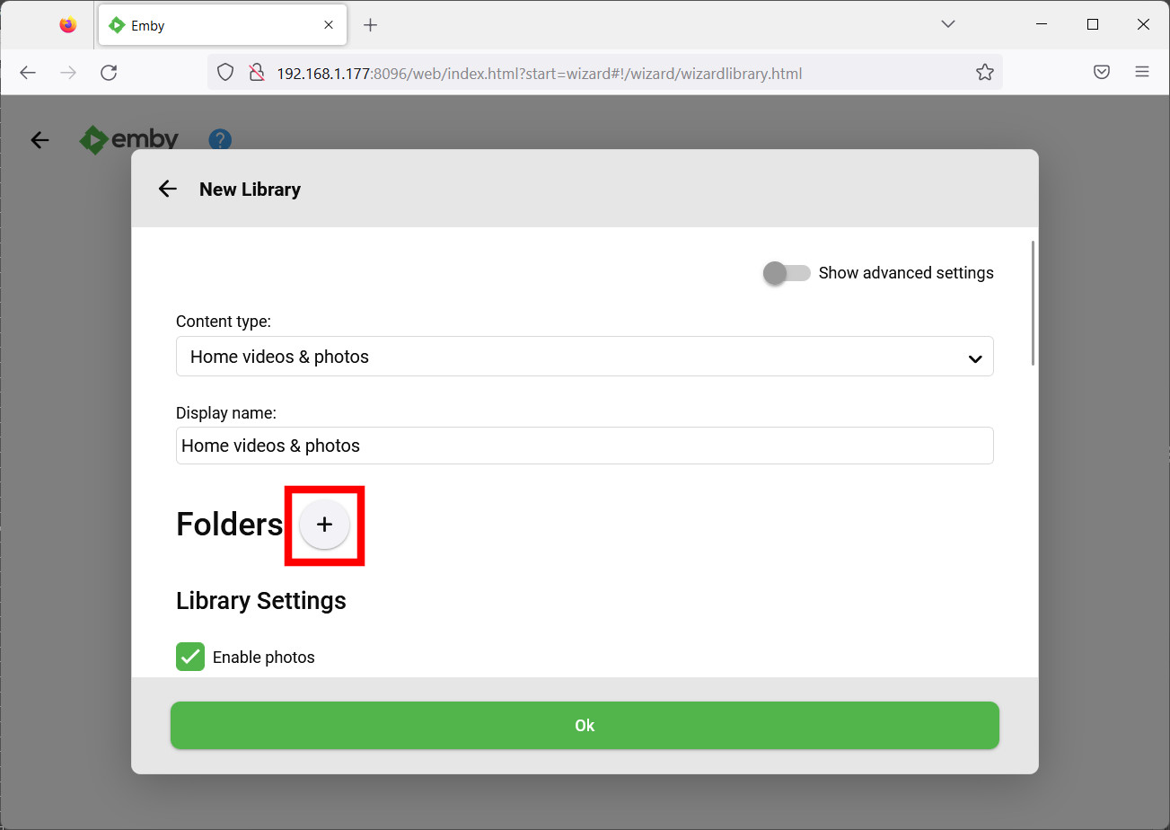Click the browser forward button

[x=68, y=73]
